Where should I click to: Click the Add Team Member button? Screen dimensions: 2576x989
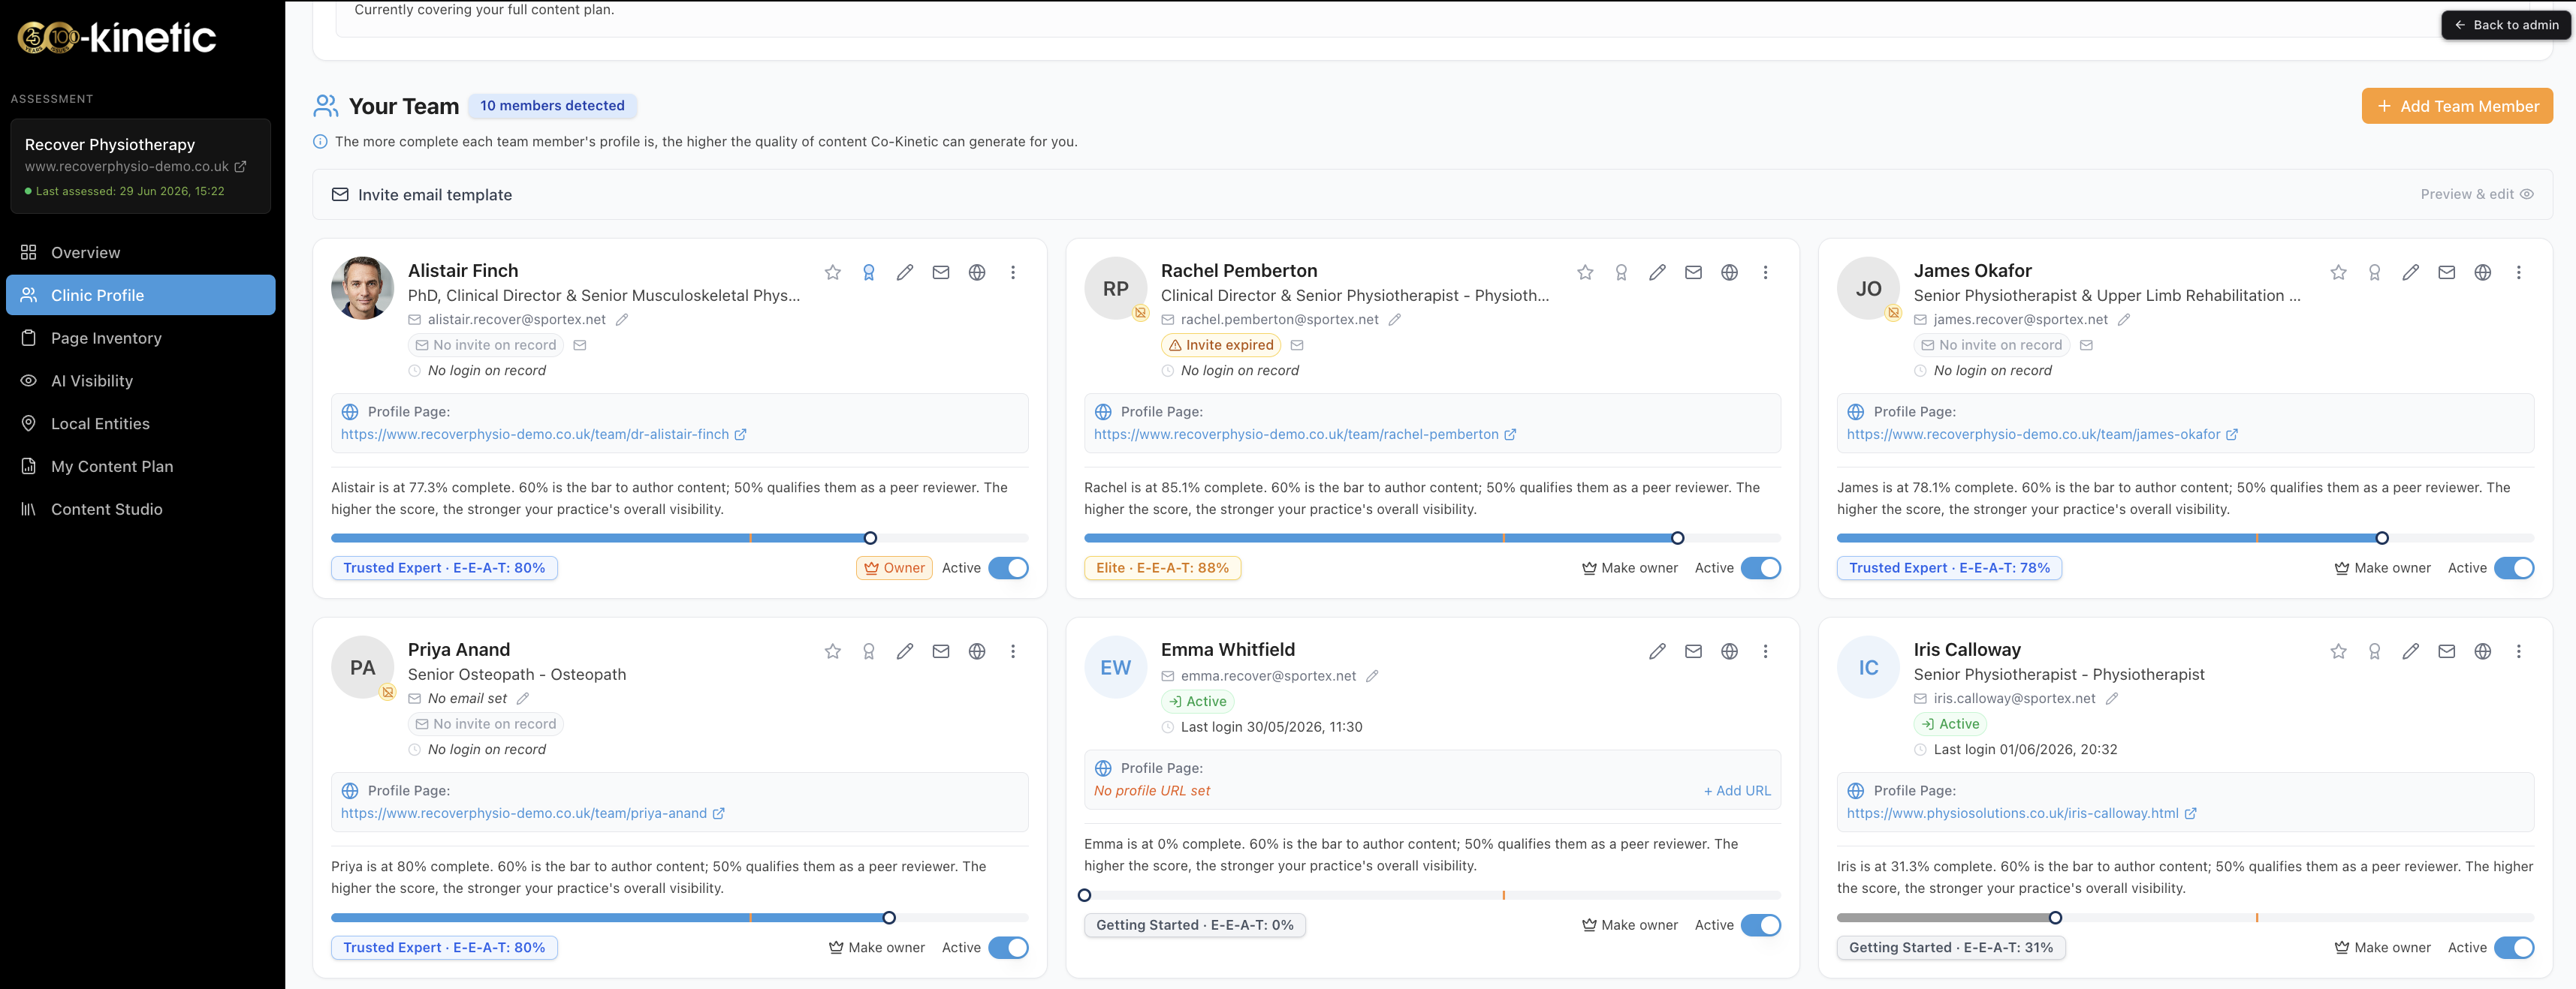pos(2457,107)
